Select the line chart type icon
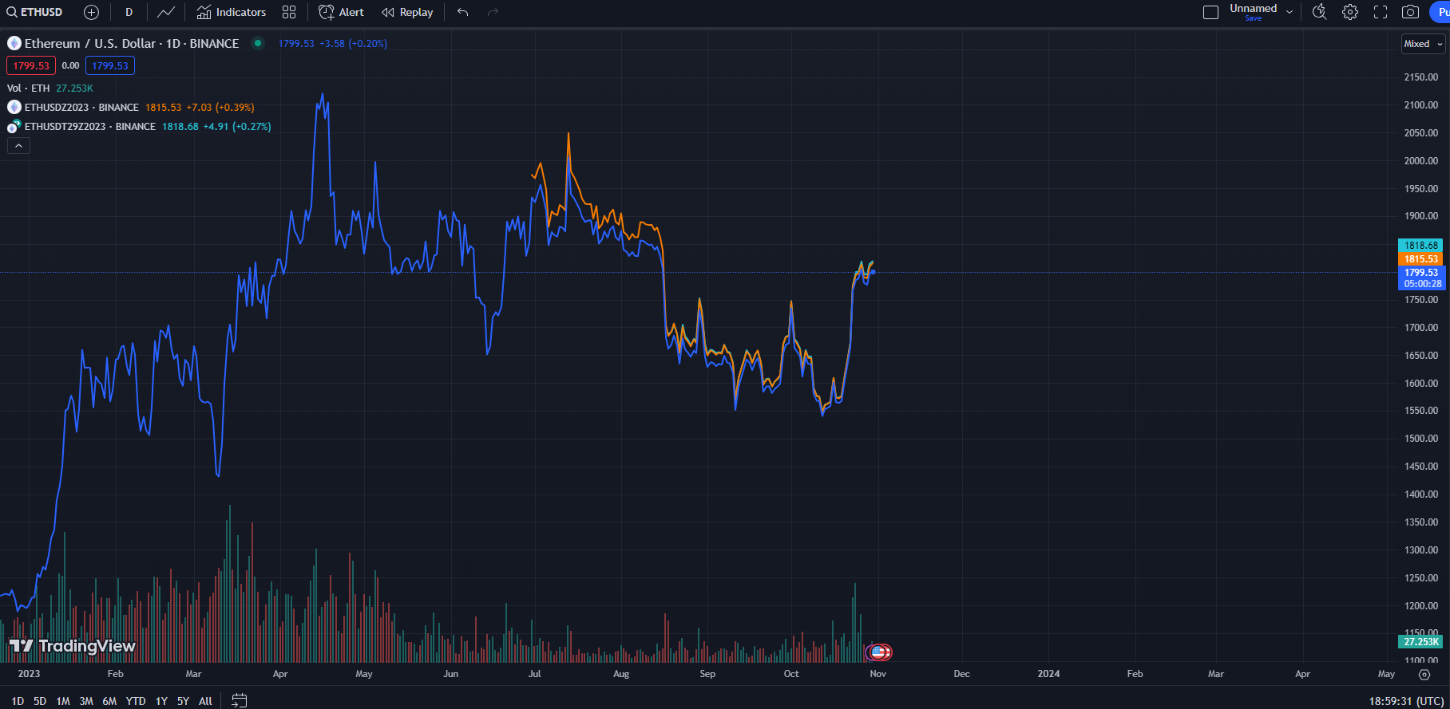 tap(166, 12)
